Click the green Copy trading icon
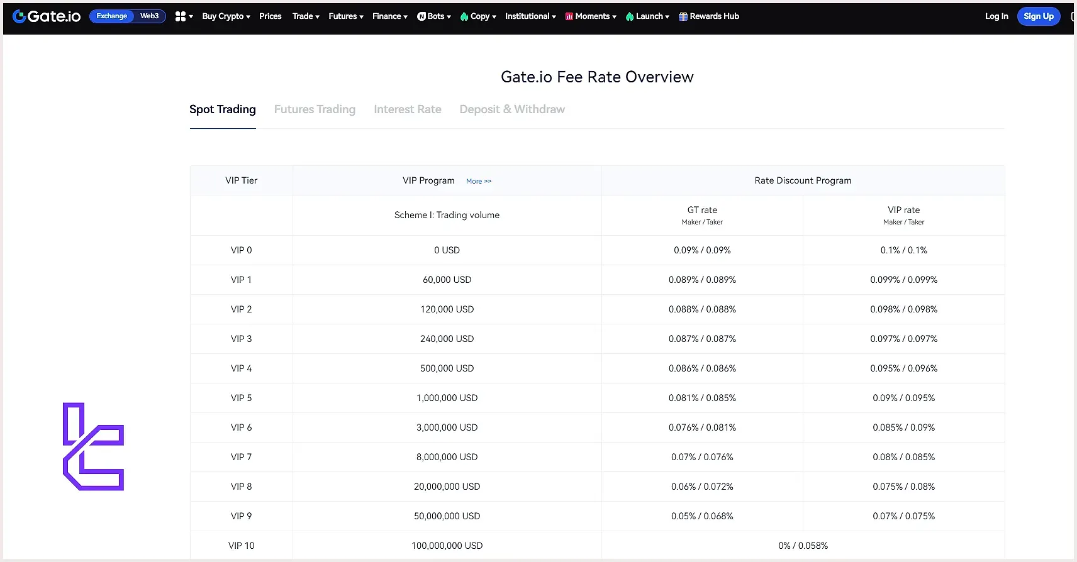 click(x=464, y=16)
